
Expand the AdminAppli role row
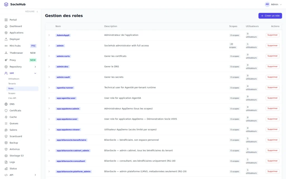(49, 35)
